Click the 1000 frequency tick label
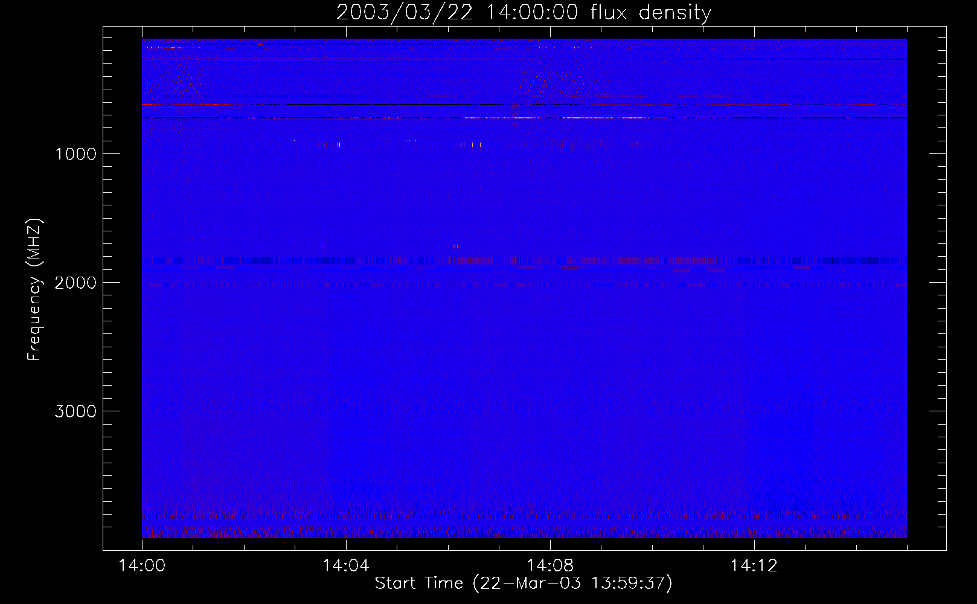977x604 pixels. pyautogui.click(x=75, y=154)
